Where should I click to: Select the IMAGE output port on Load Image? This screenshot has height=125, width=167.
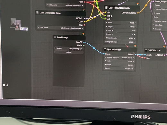84,42
